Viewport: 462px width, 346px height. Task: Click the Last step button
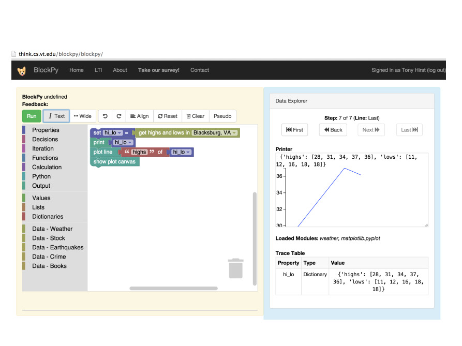pyautogui.click(x=409, y=130)
